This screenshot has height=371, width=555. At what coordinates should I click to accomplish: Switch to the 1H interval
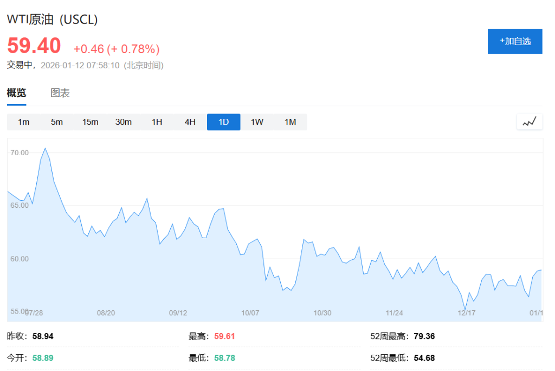pyautogui.click(x=157, y=122)
